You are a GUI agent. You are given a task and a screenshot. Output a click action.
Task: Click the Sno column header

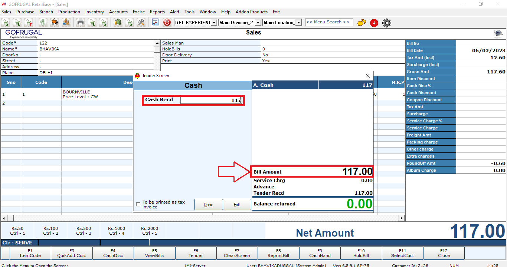click(11, 82)
